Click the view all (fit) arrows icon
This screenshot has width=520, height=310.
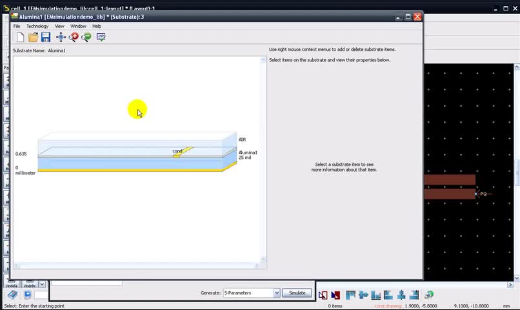pyautogui.click(x=61, y=37)
